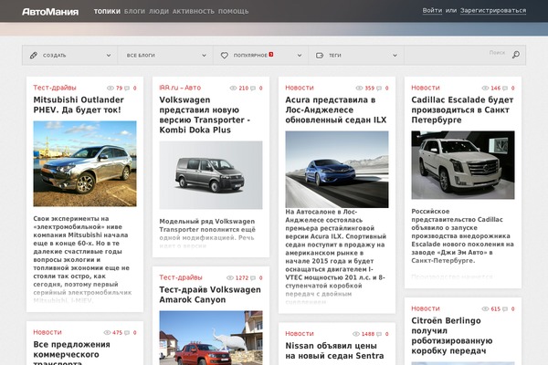Open the Cadillac Escalade article title
Viewport: 548px width, 365px height.
(462, 109)
